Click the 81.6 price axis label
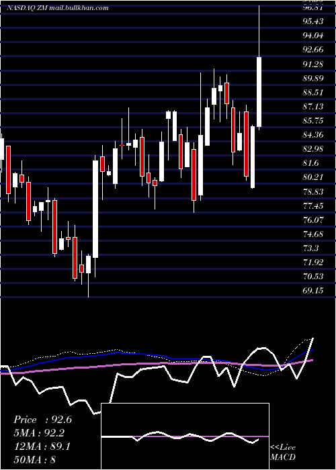 tap(310, 162)
